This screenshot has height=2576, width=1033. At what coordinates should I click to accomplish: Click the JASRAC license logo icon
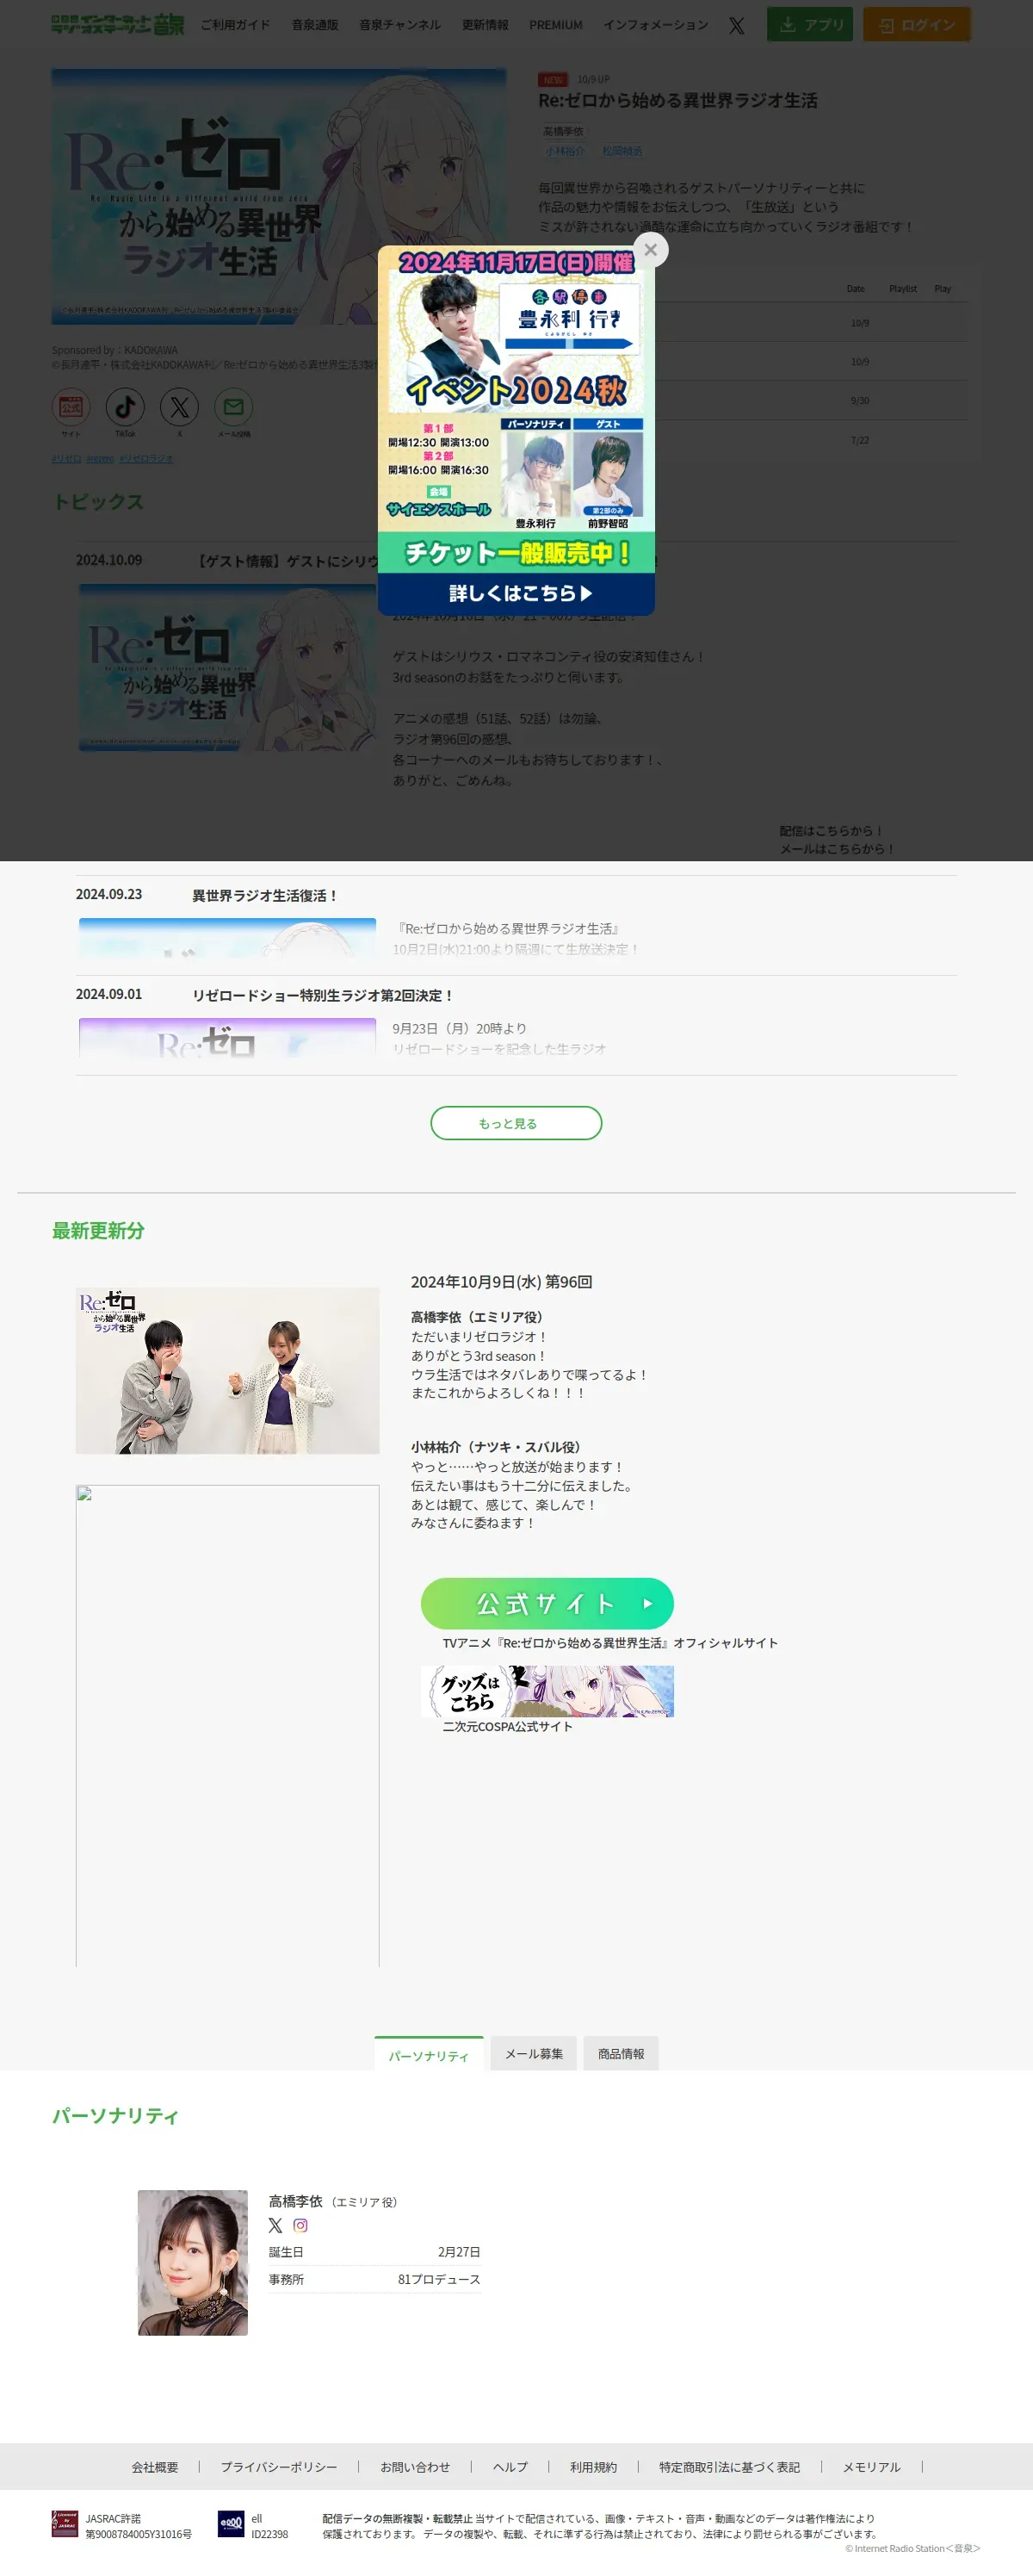[x=65, y=2524]
